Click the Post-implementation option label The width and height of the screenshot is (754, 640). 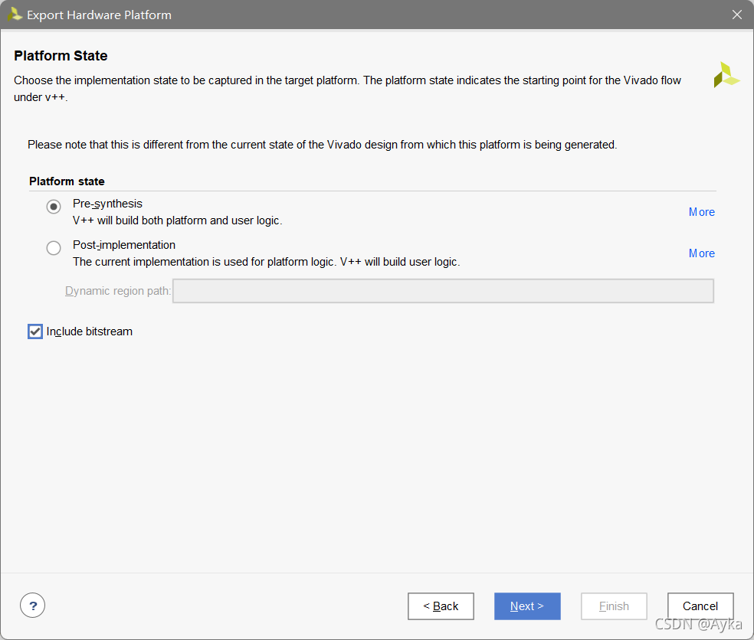124,245
